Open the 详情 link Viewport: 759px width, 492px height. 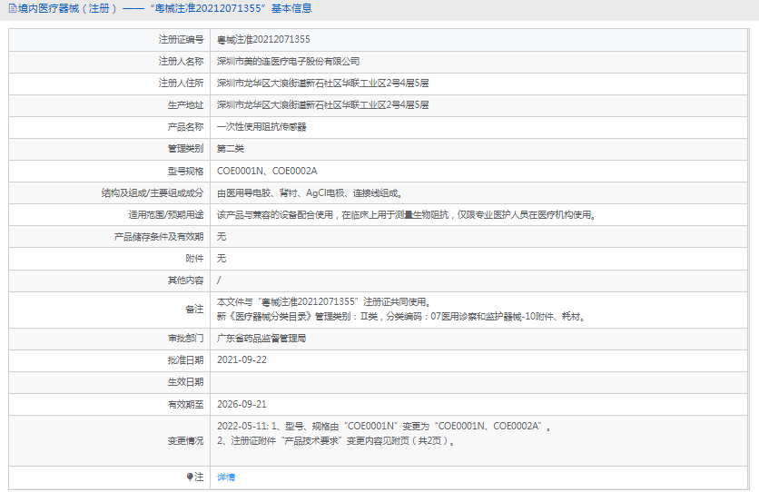coord(226,477)
